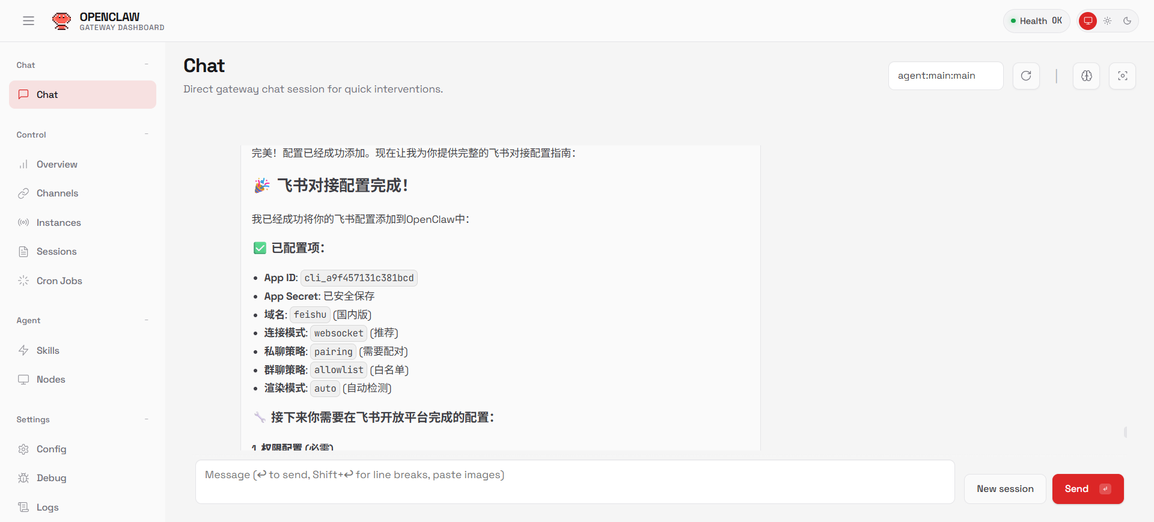
Task: Click the App Secret: 已安全保存 line
Action: (x=319, y=296)
